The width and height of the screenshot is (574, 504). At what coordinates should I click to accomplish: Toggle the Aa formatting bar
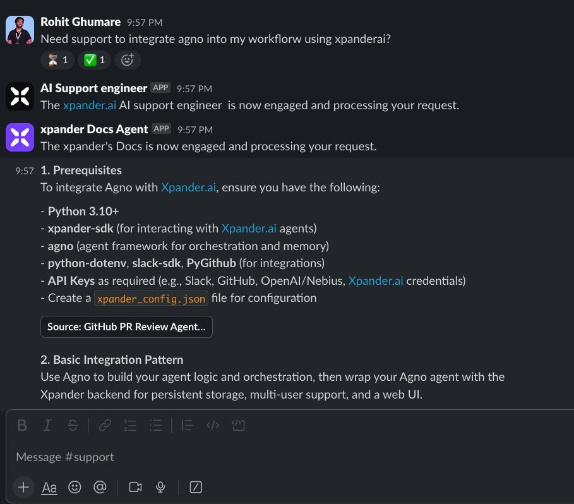(x=49, y=487)
